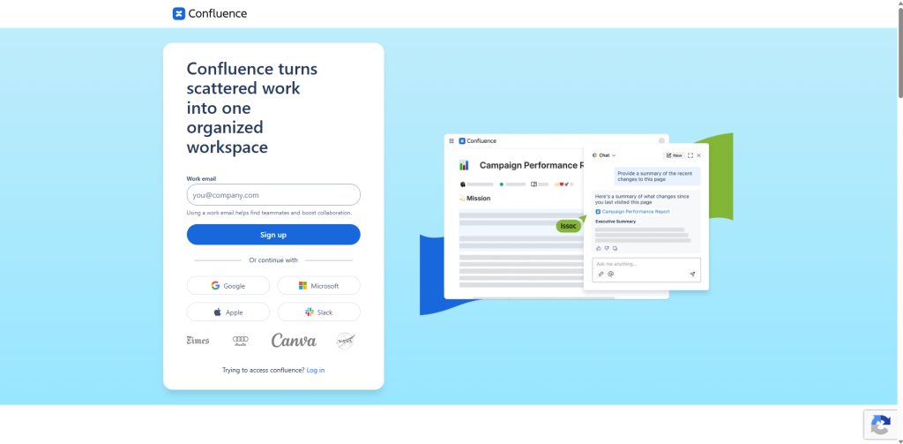
Task: Click the thumbs down icon in chat
Action: pos(607,248)
